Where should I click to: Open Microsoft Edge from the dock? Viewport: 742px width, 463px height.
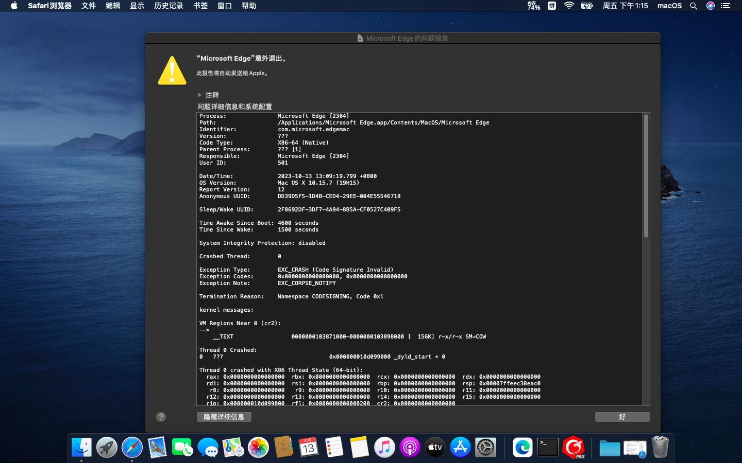[x=522, y=448]
